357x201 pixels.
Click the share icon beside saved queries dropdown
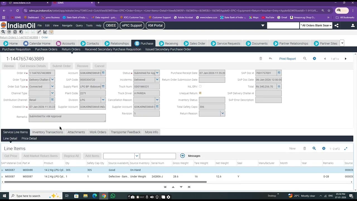[336, 25]
